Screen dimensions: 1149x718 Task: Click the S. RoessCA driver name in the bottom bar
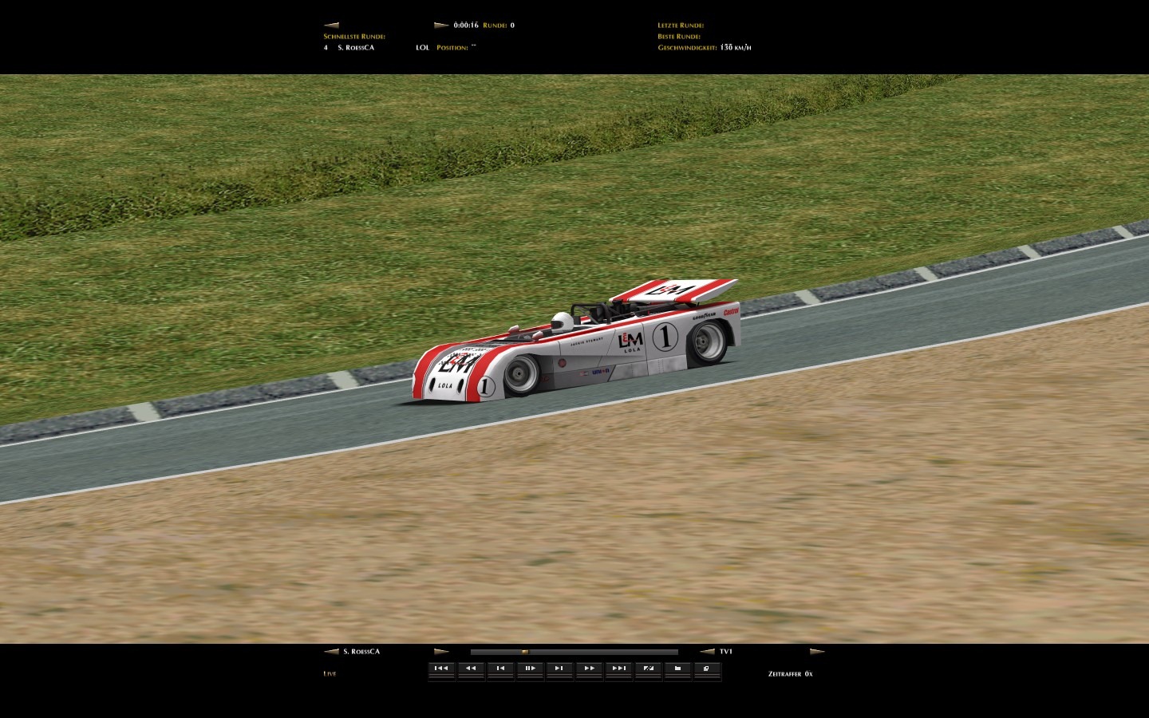click(x=361, y=652)
